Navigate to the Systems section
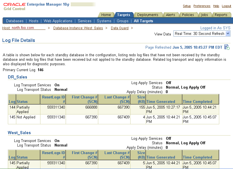This screenshot has height=169, width=233. point(104,21)
